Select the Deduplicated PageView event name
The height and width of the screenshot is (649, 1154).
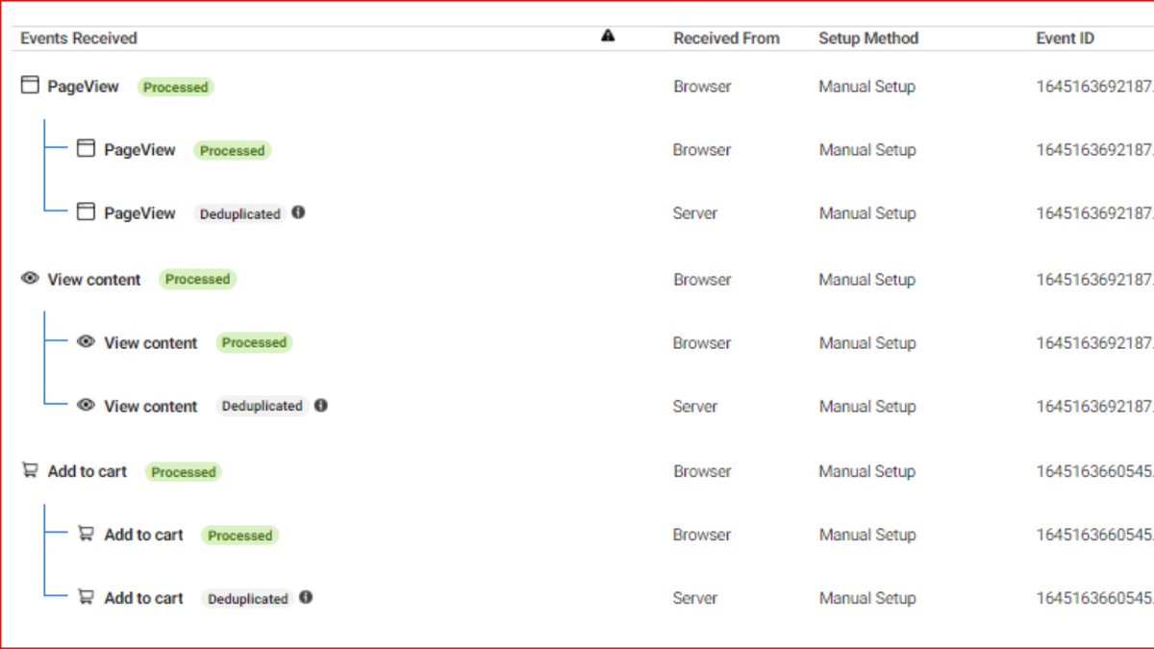pos(140,213)
